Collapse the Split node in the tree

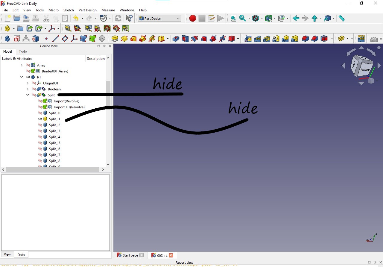(x=28, y=95)
